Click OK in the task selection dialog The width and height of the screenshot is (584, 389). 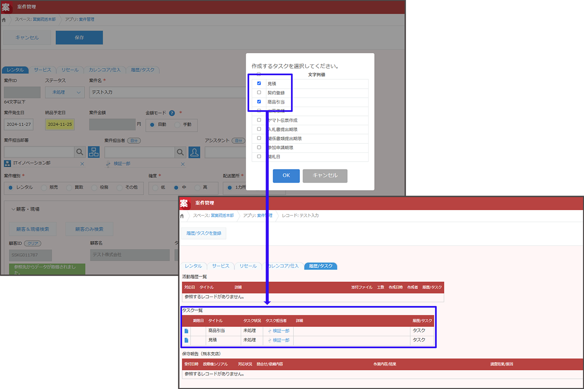(x=286, y=176)
